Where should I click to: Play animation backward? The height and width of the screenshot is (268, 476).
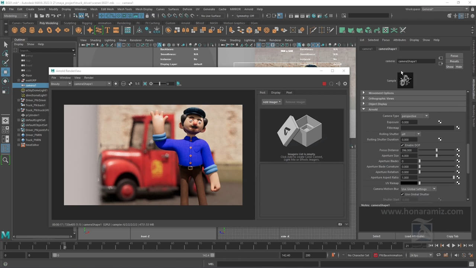click(448, 245)
